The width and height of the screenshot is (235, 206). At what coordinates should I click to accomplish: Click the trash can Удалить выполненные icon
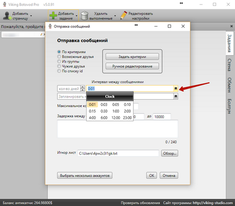84,16
